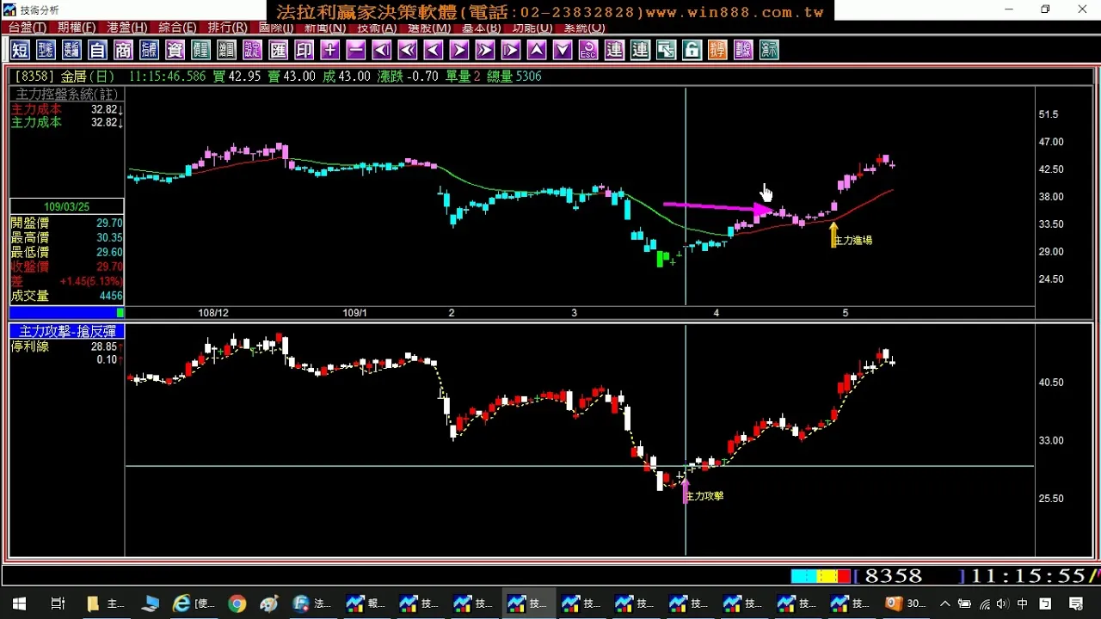This screenshot has height=619, width=1101.
Task: Click the 印 print toolbar icon
Action: tap(304, 50)
